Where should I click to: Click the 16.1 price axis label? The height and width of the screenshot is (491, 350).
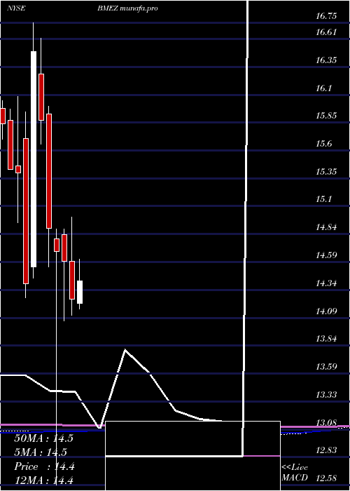(323, 88)
